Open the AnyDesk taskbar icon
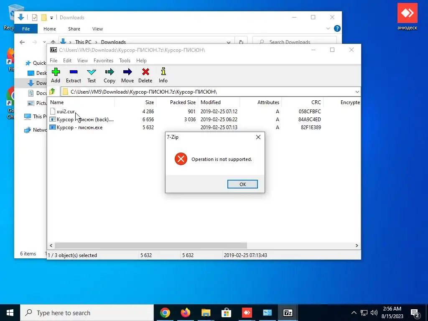Viewport: 428px width, 321px height. point(247,313)
